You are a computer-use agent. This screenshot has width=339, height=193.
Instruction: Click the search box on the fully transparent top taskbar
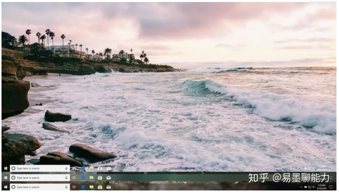pyautogui.click(x=40, y=168)
